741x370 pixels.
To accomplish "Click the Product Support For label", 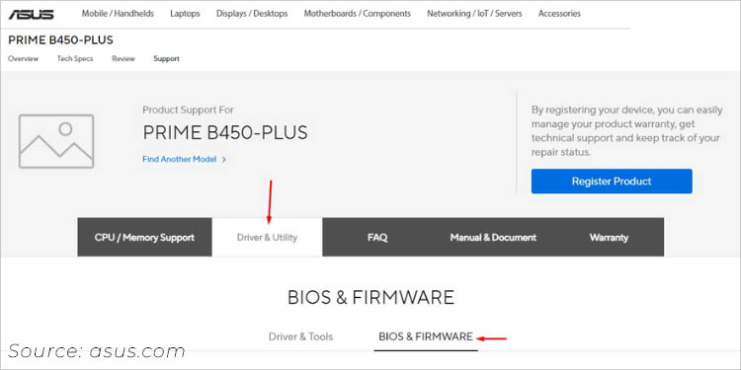I will coord(188,110).
